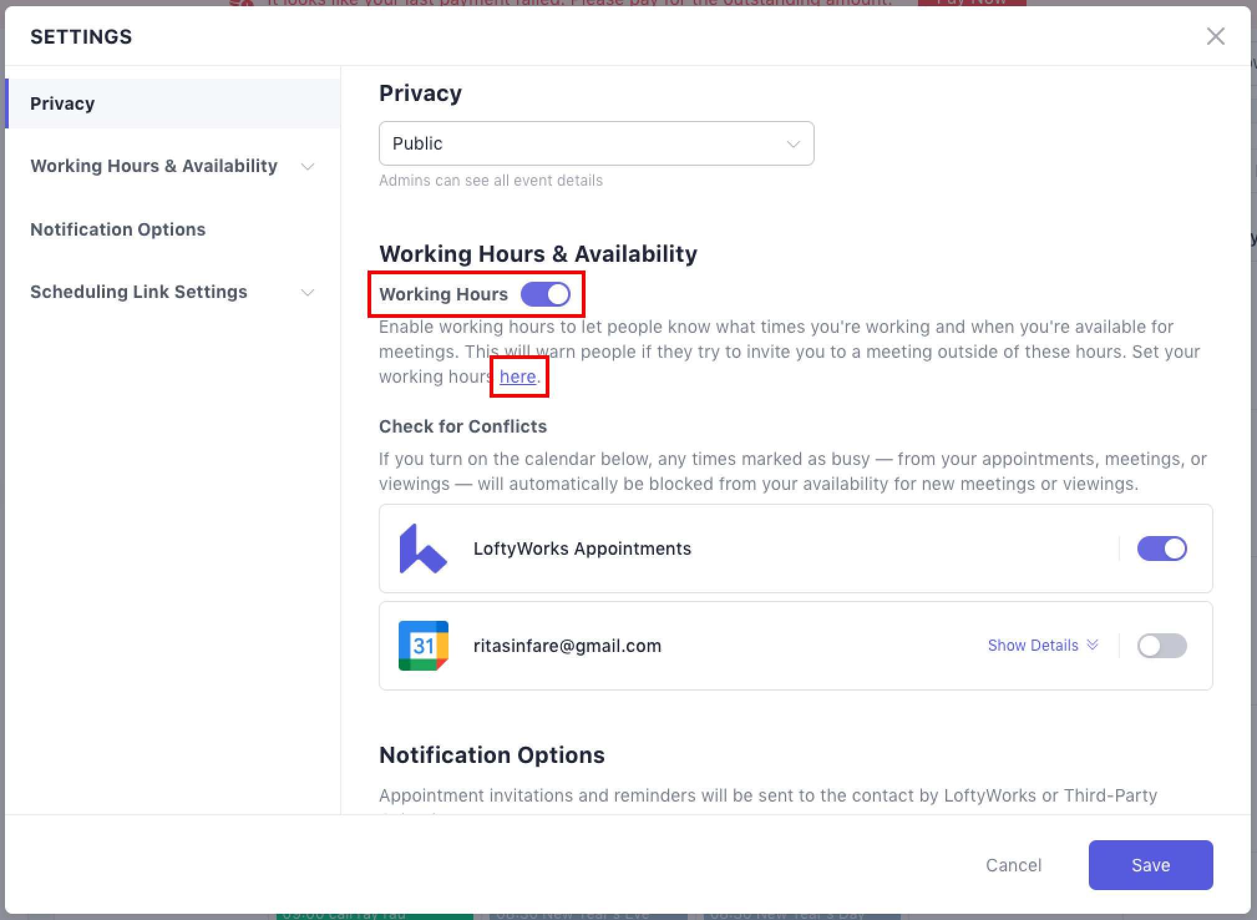
Task: Follow the 'here' working hours link
Action: 518,376
